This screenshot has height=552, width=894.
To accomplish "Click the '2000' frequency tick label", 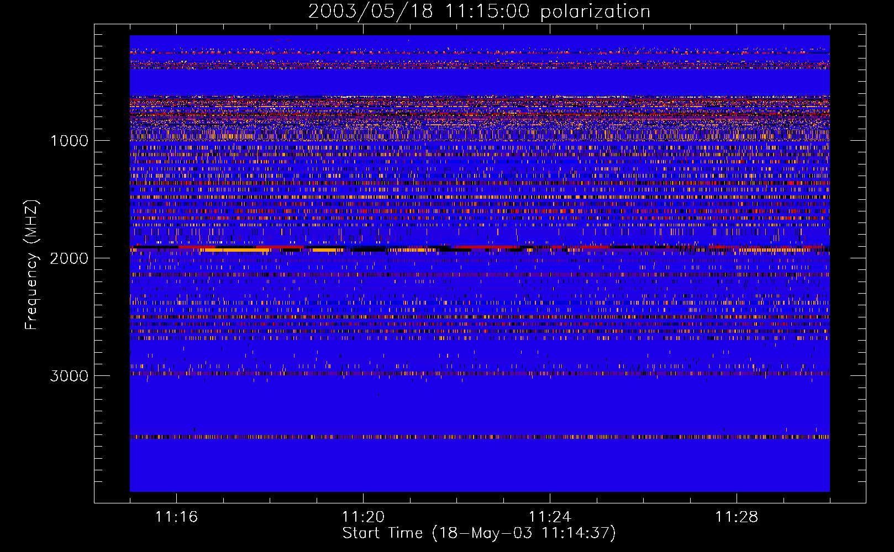I will [69, 258].
